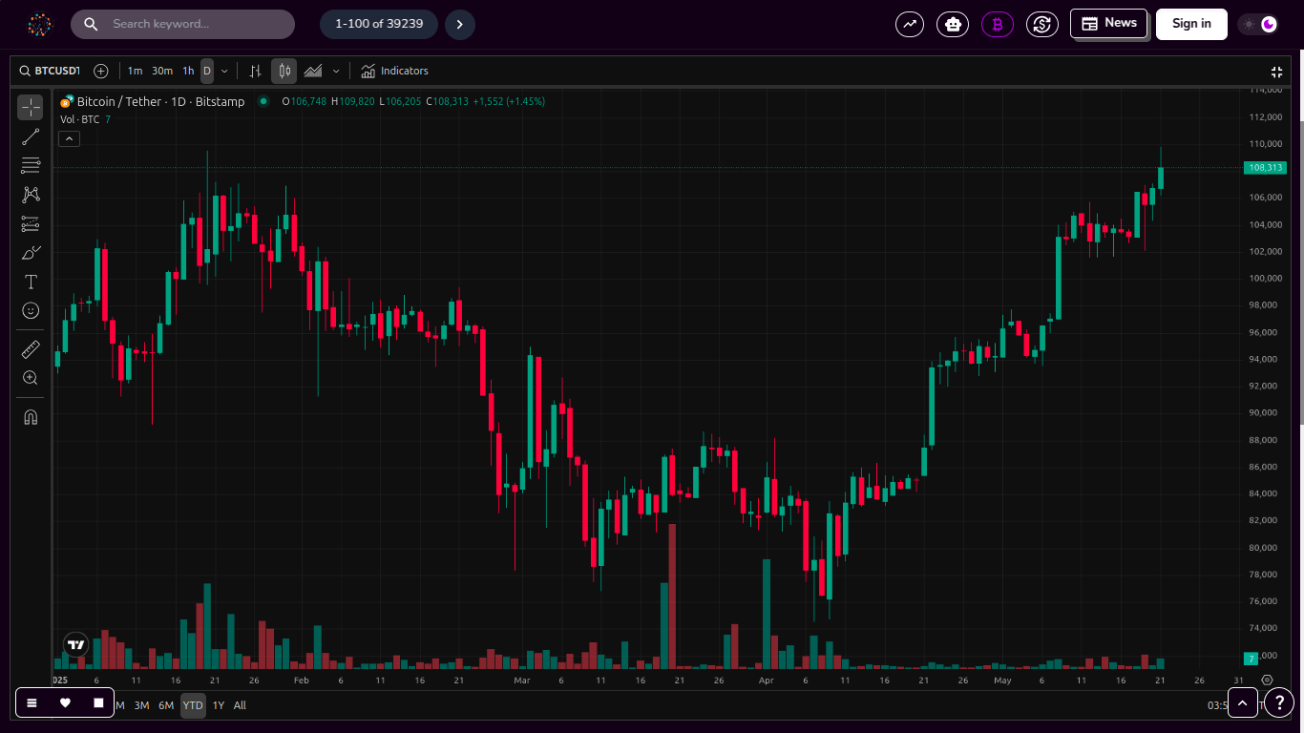Image resolution: width=1304 pixels, height=733 pixels.
Task: Expand the time interval dropdown arrow
Action: pos(224,71)
